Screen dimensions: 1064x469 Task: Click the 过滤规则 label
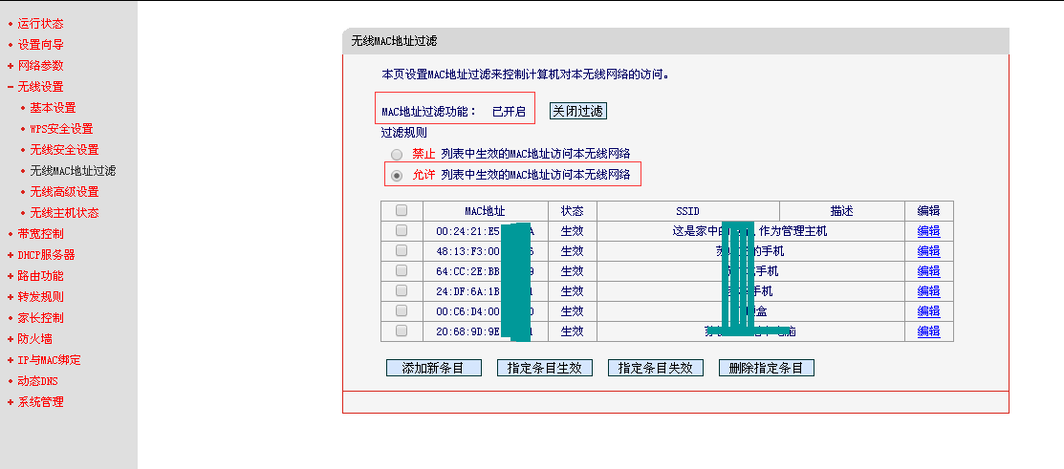(403, 133)
